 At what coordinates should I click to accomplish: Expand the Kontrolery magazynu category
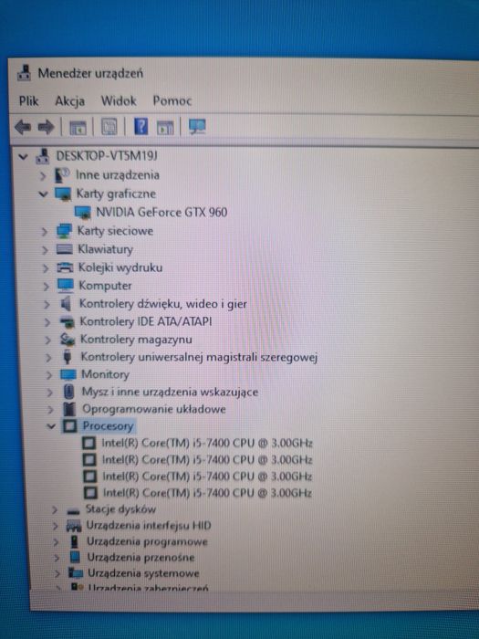tap(47, 340)
